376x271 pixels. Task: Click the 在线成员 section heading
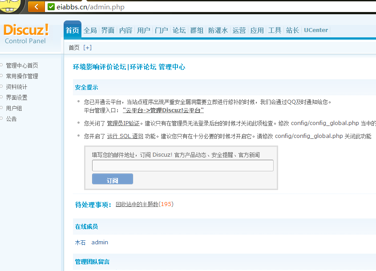pyautogui.click(x=87, y=227)
